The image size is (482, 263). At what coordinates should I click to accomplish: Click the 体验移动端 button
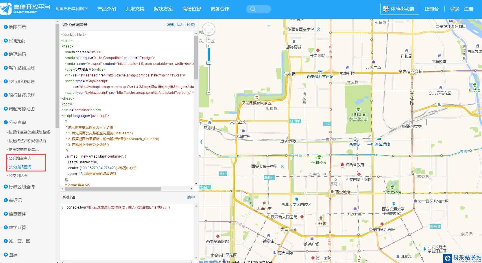(399, 9)
